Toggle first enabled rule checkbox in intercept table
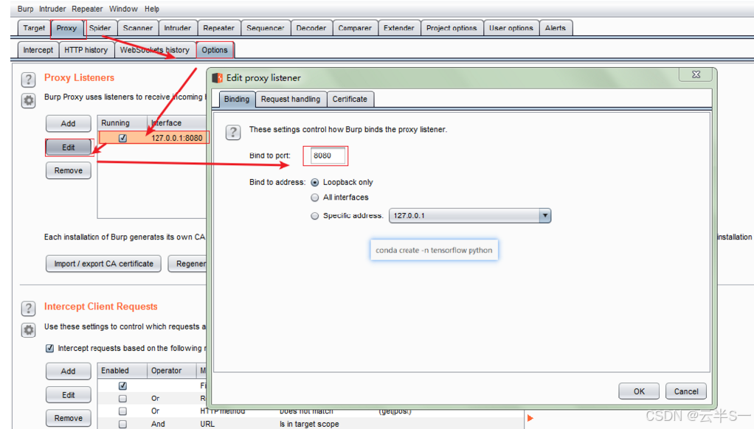The width and height of the screenshot is (754, 429). coord(122,386)
